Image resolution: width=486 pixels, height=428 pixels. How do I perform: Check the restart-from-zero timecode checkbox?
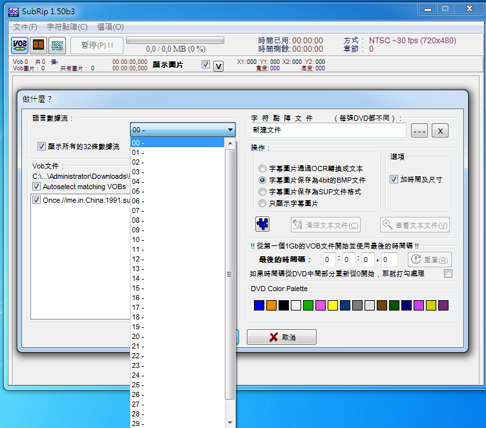(448, 274)
